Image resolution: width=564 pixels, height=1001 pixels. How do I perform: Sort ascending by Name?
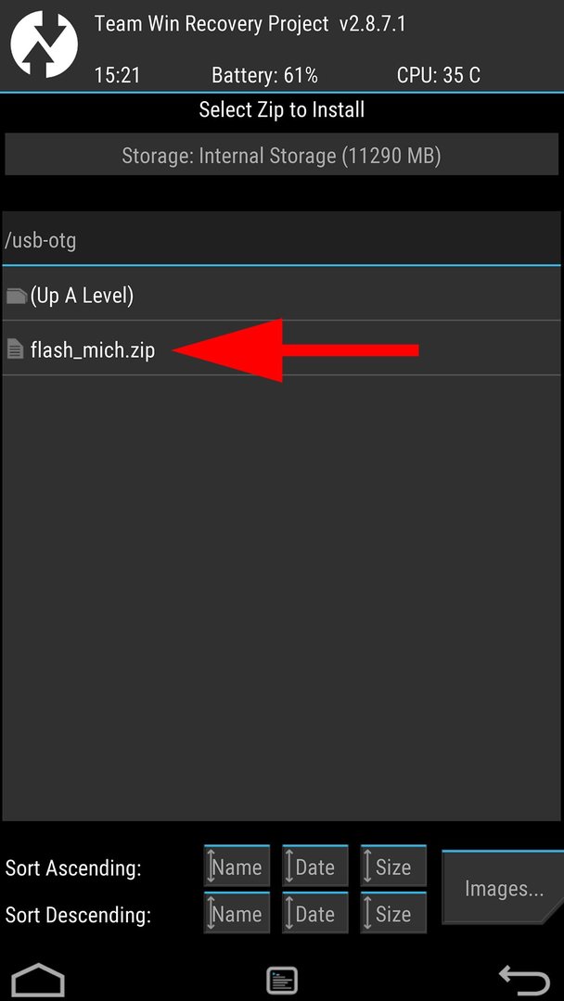coord(237,866)
